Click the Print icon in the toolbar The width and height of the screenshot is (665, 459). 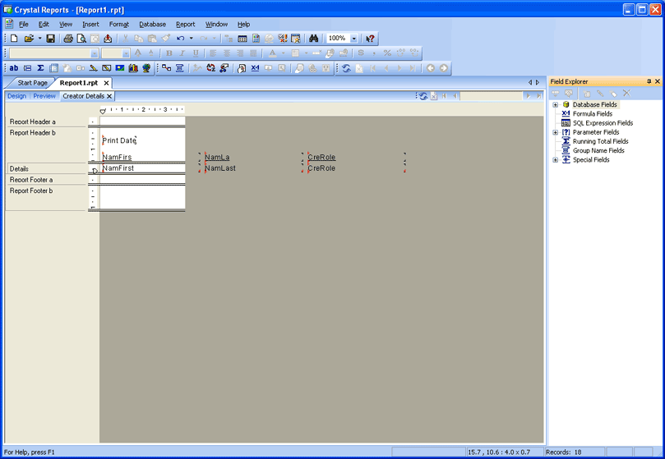click(x=68, y=39)
